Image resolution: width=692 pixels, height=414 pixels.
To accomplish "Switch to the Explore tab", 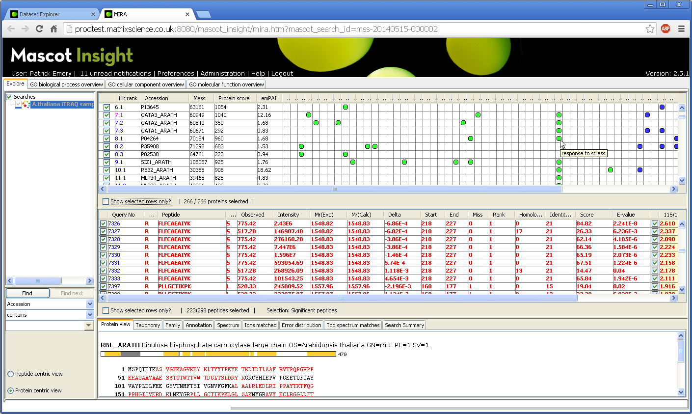I will [x=15, y=84].
